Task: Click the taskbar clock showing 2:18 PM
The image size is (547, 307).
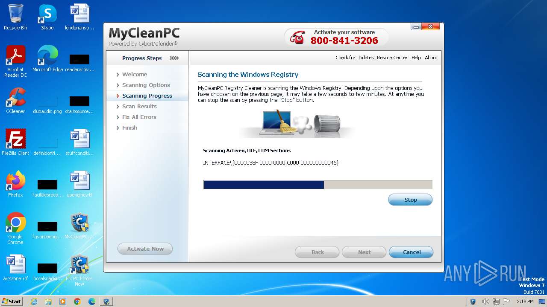Action: tap(525, 301)
